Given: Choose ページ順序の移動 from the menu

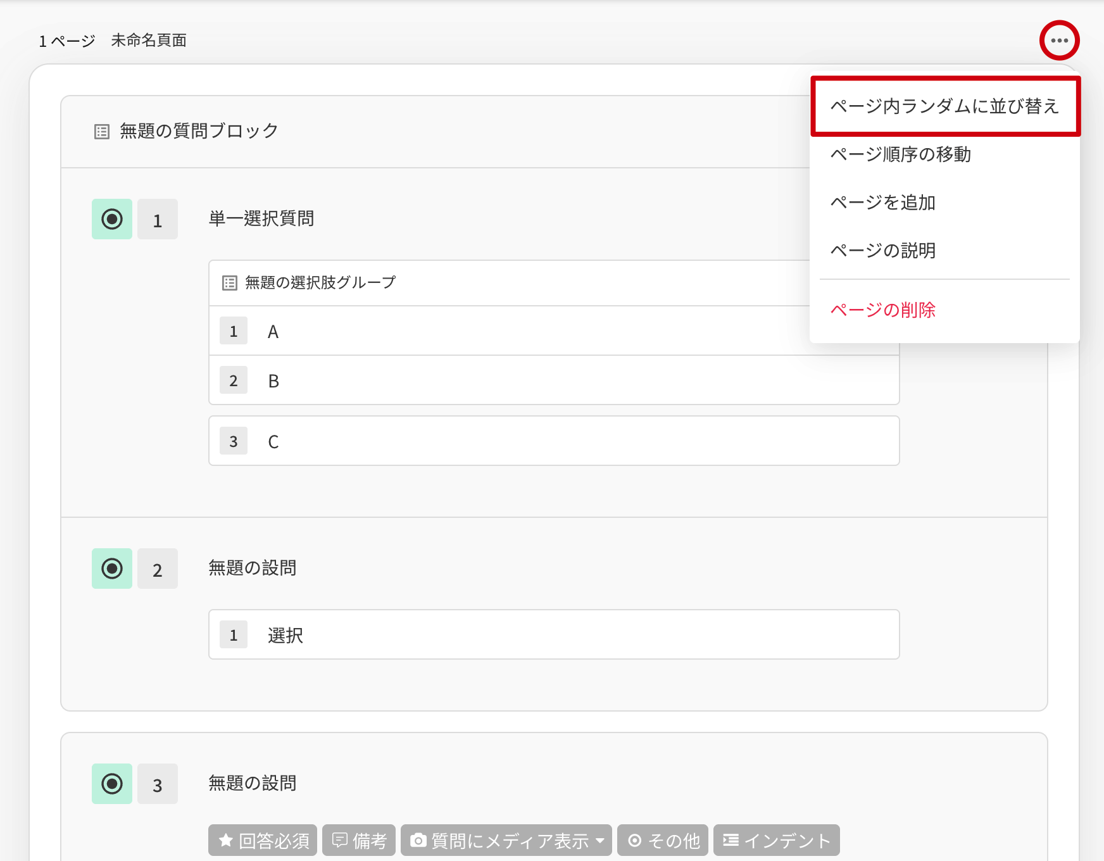Looking at the screenshot, I should click(x=945, y=154).
